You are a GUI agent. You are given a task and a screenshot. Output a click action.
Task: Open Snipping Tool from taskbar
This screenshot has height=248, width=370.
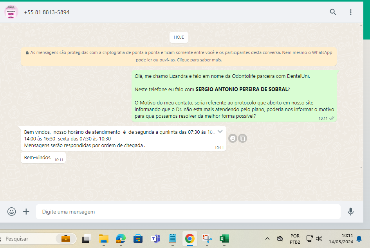(x=207, y=239)
